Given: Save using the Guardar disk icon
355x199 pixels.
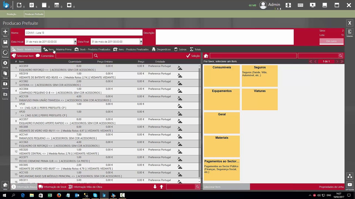Looking at the screenshot, I should tap(5, 42).
